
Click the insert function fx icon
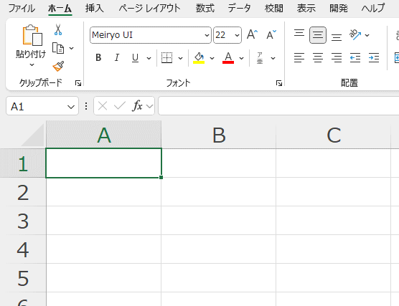(x=137, y=106)
